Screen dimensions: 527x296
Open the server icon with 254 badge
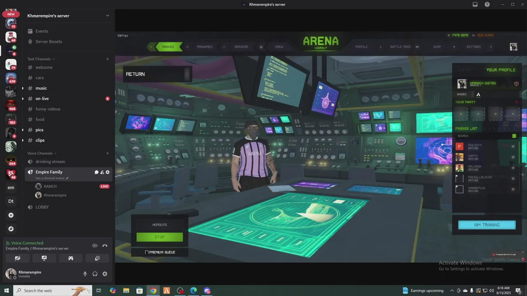(x=11, y=160)
